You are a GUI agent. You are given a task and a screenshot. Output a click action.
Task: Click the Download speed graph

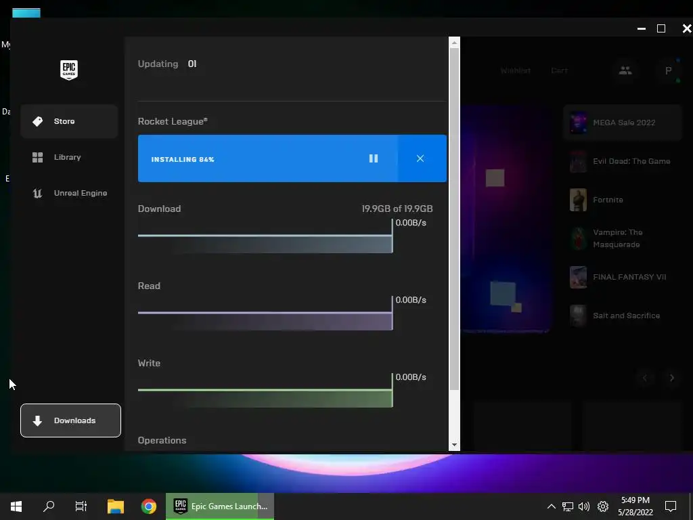coord(265,237)
